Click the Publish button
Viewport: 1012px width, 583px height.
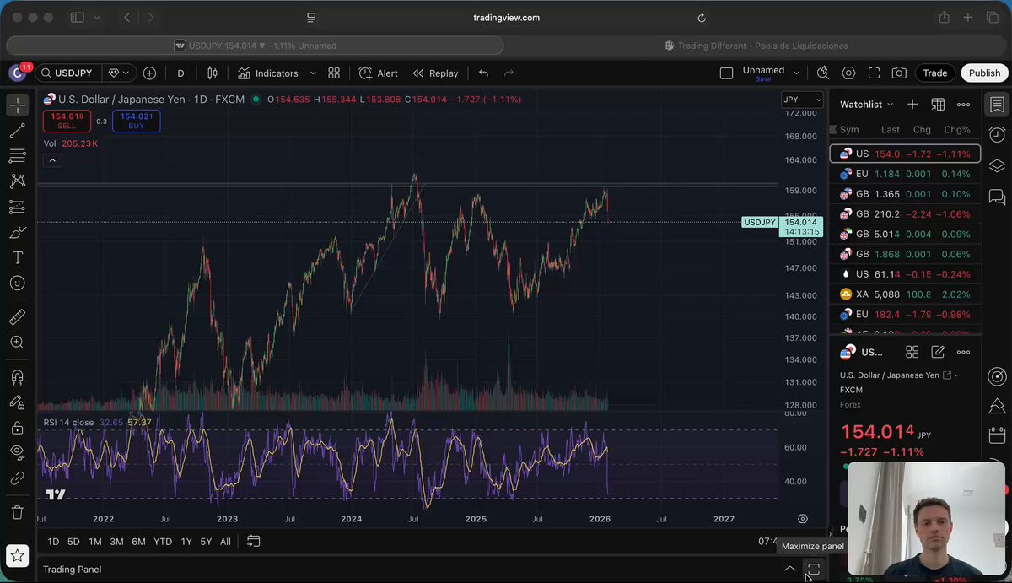[983, 73]
